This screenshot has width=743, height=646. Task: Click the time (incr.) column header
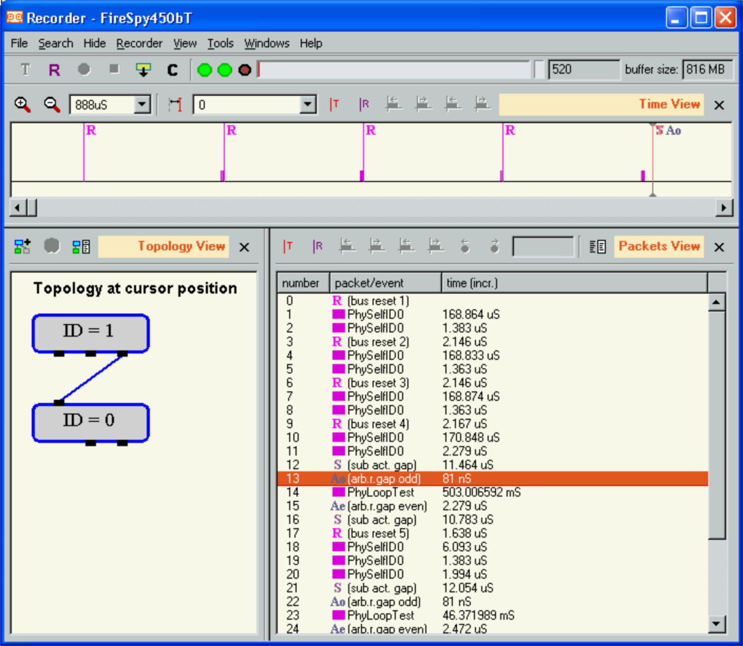[574, 283]
